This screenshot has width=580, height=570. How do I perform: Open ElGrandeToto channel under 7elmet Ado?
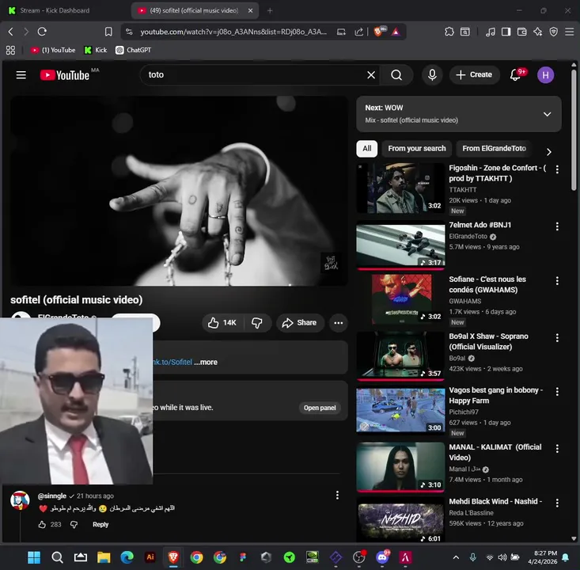468,237
